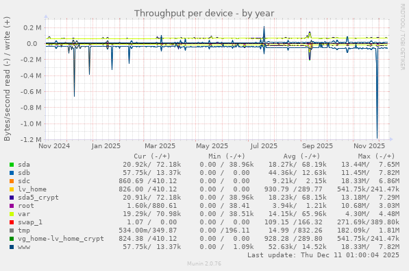
Task: Select the var legend label
Action: 24,214
